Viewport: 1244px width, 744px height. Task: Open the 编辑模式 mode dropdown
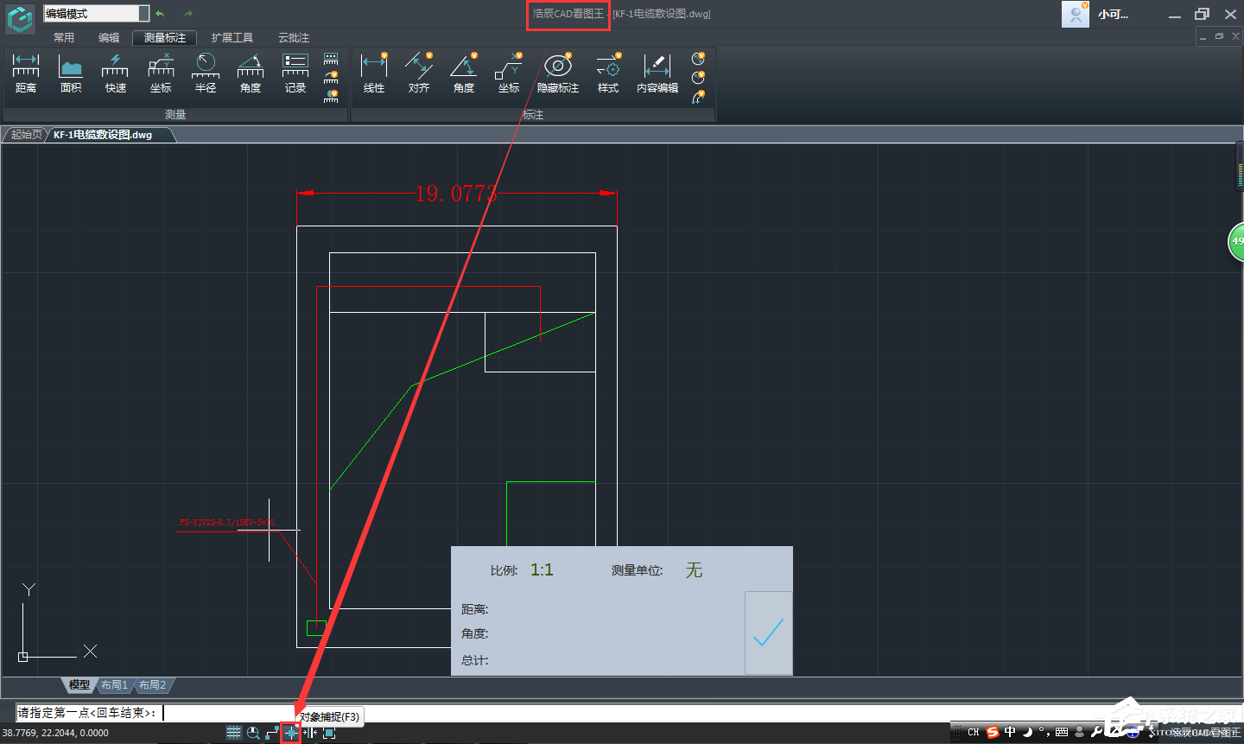pyautogui.click(x=96, y=14)
